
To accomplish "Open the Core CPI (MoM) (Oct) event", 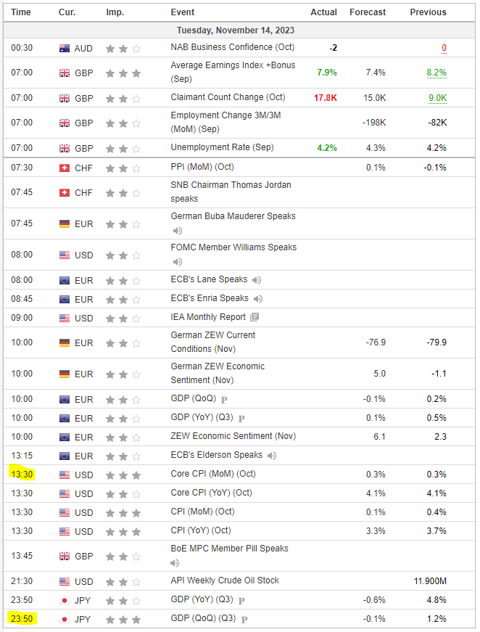I will pyautogui.click(x=213, y=474).
